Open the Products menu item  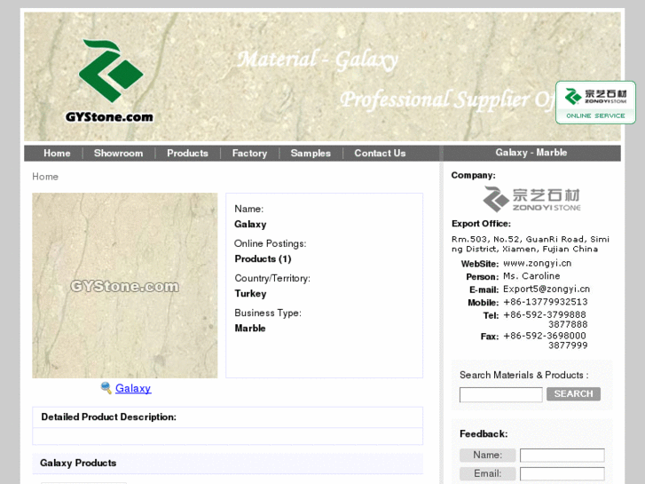(187, 154)
